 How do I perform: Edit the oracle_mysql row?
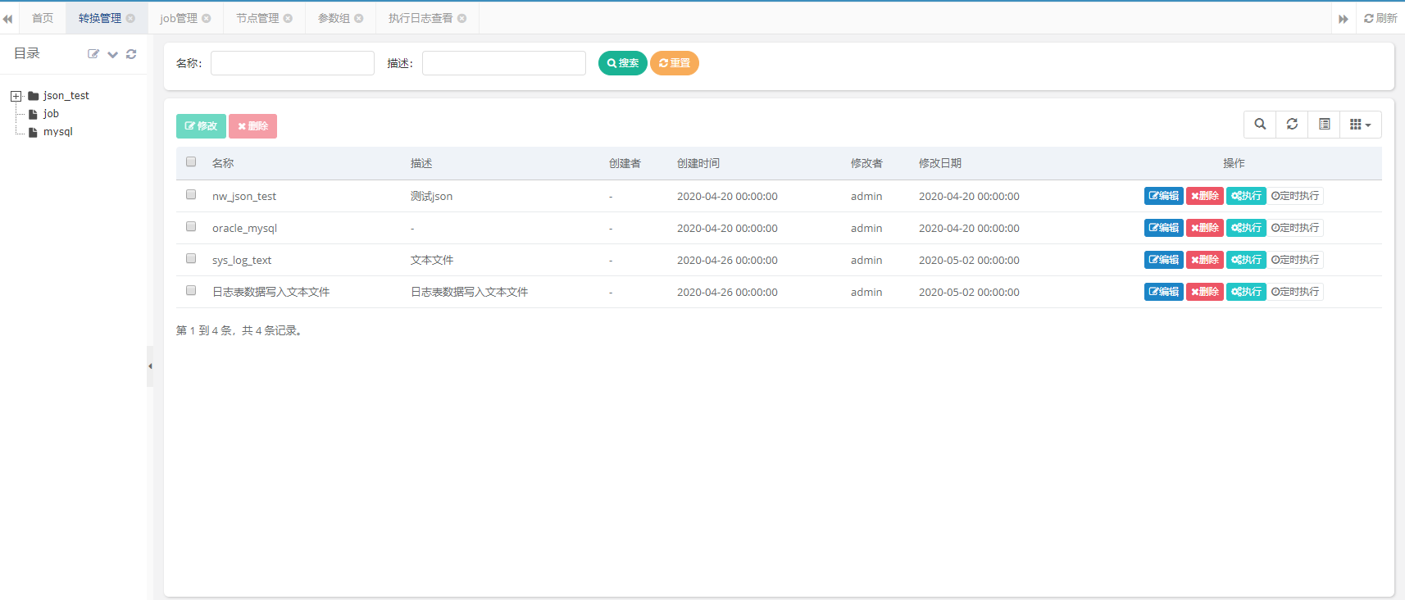(x=1164, y=228)
